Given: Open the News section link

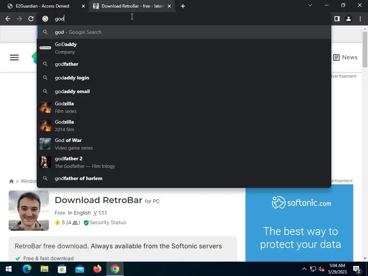Looking at the screenshot, I should pyautogui.click(x=345, y=57).
